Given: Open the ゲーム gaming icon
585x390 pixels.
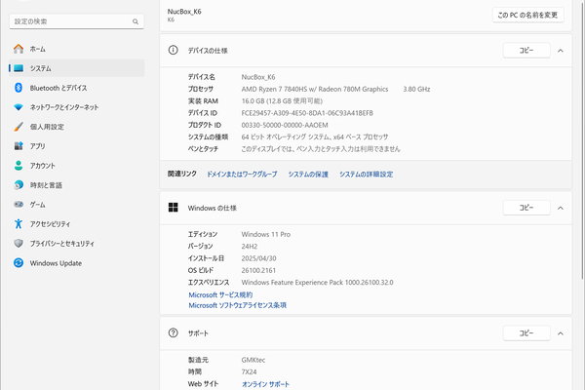Looking at the screenshot, I should pos(19,205).
